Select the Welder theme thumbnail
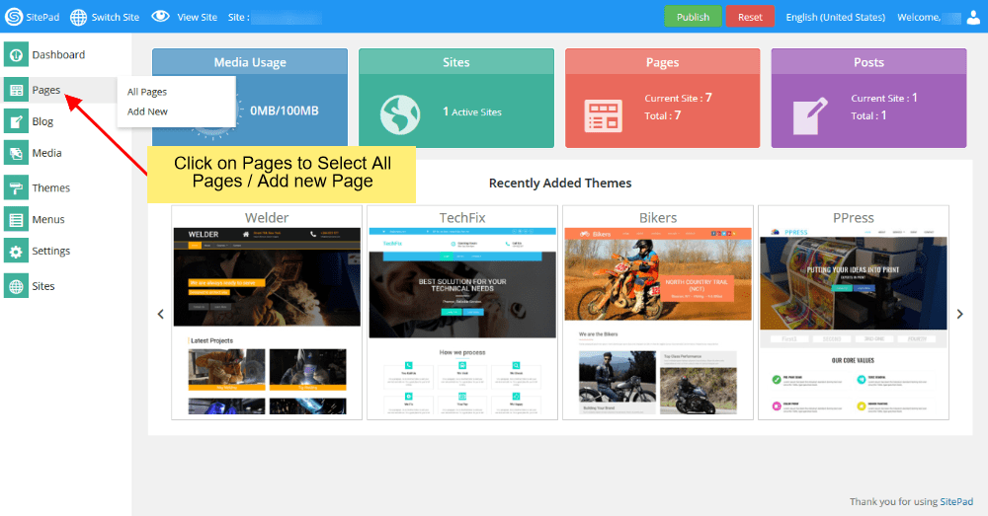This screenshot has width=988, height=516. coord(267,322)
